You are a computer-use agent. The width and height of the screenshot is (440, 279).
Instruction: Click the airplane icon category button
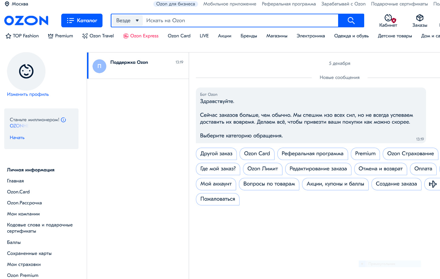click(432, 184)
